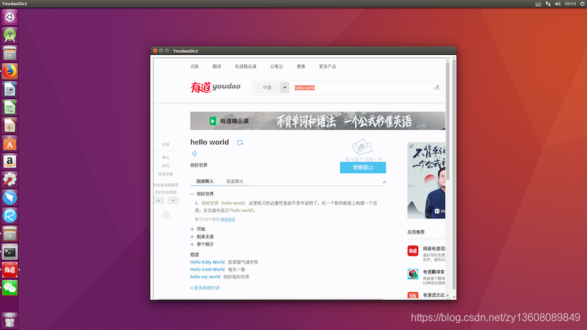
Task: Click the handwriting input icon in the search box
Action: (x=436, y=87)
